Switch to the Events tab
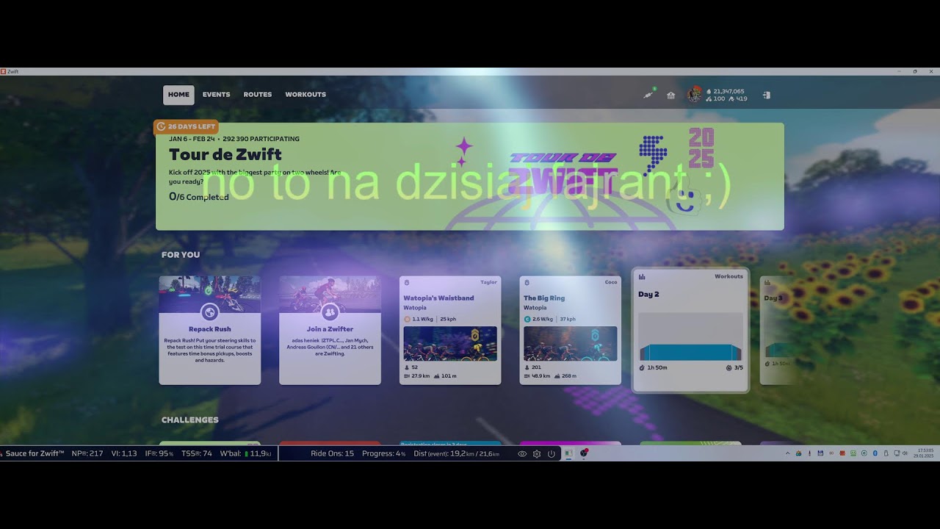This screenshot has width=940, height=529. click(x=217, y=95)
